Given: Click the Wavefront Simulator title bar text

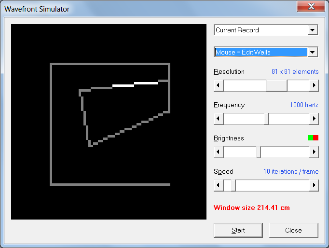Looking at the screenshot, I should pos(37,9).
